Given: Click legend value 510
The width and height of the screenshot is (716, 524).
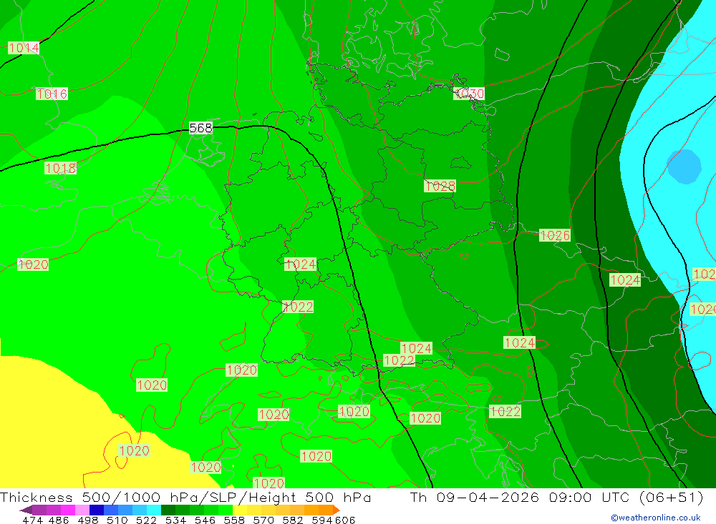Looking at the screenshot, I should pos(117,520).
